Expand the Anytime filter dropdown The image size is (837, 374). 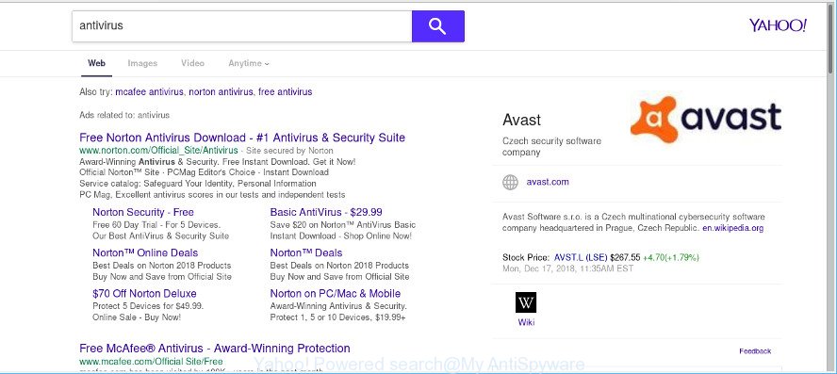coord(249,63)
